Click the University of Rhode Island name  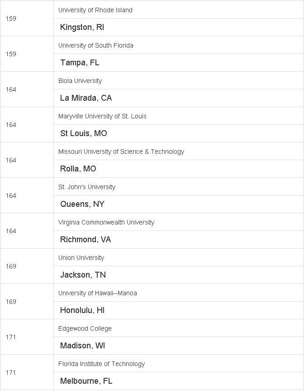pyautogui.click(x=95, y=10)
